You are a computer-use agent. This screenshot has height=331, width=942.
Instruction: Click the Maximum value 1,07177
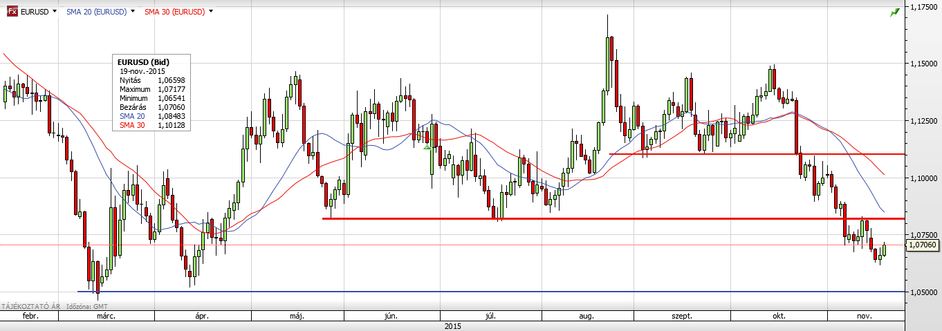[171, 89]
